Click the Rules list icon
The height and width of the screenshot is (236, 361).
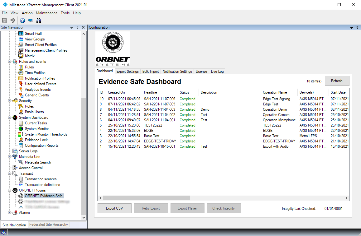[21, 67]
